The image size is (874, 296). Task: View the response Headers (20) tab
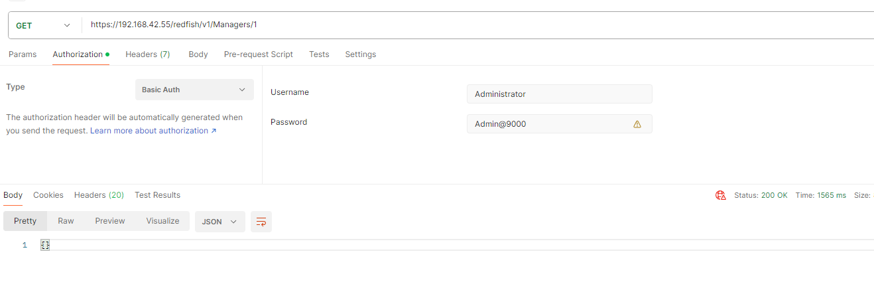[x=99, y=195]
